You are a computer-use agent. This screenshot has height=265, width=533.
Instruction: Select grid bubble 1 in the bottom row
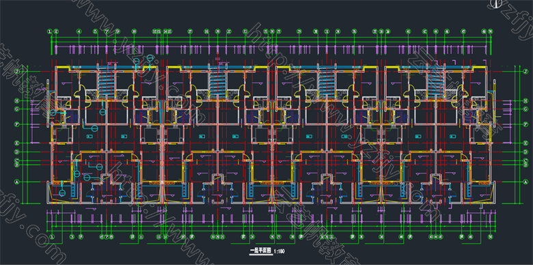(52, 236)
